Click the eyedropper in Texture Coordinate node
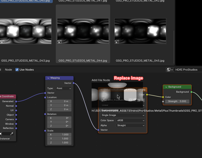This screenshot has height=158, width=202. point(12,134)
